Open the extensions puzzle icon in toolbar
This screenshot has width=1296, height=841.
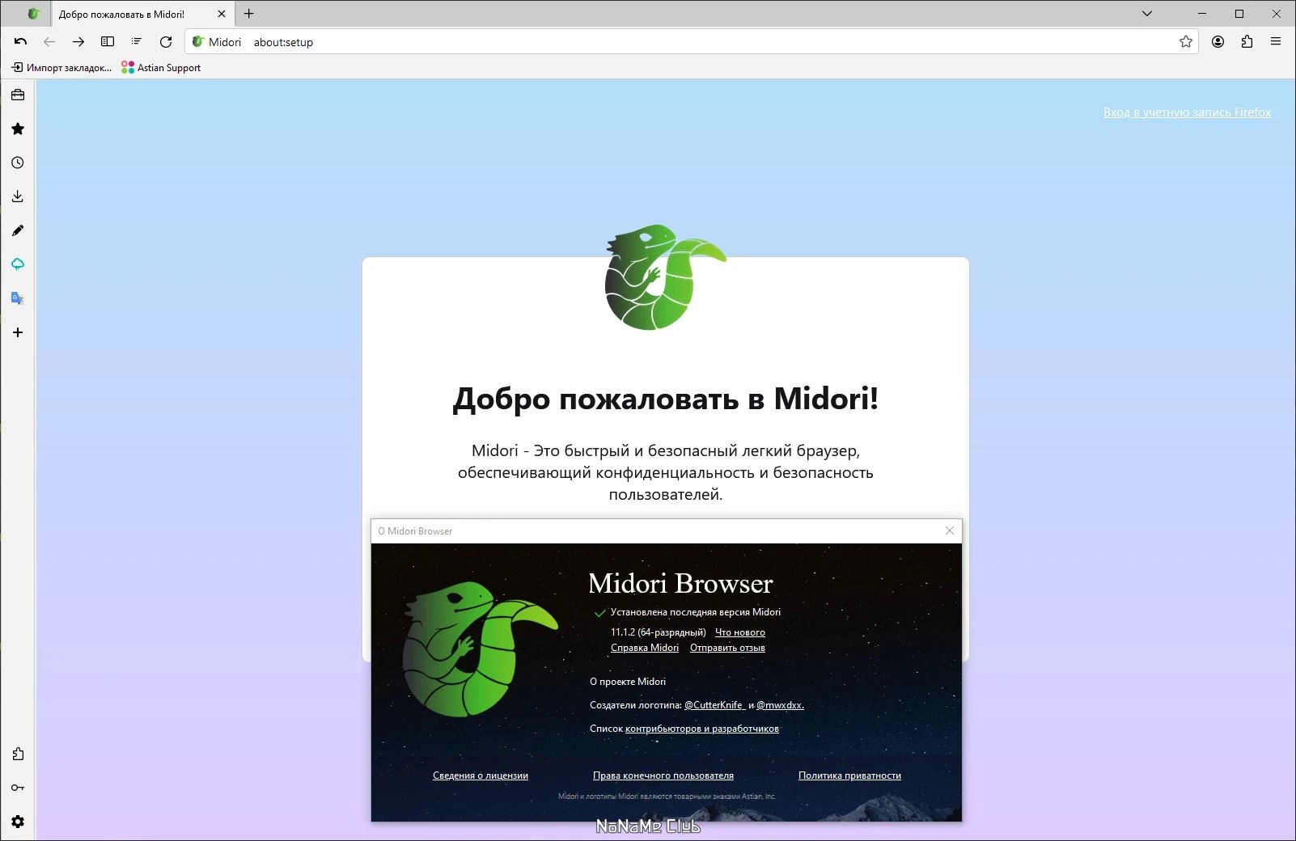(1247, 42)
